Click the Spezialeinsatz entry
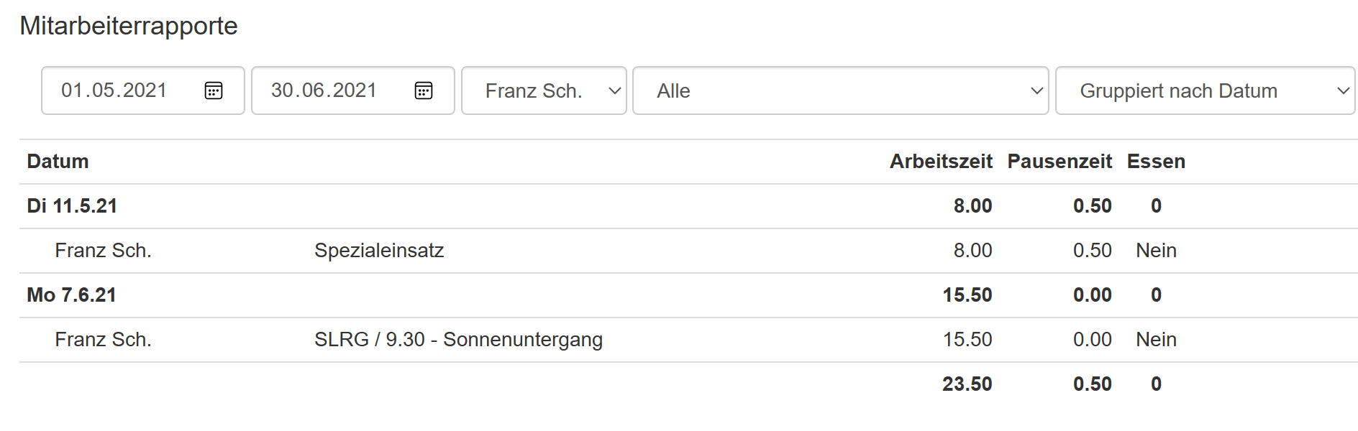 click(379, 251)
